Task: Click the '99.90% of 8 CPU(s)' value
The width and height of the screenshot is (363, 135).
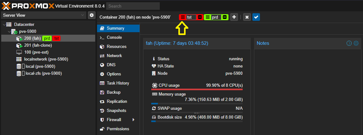Action: [x=224, y=85]
